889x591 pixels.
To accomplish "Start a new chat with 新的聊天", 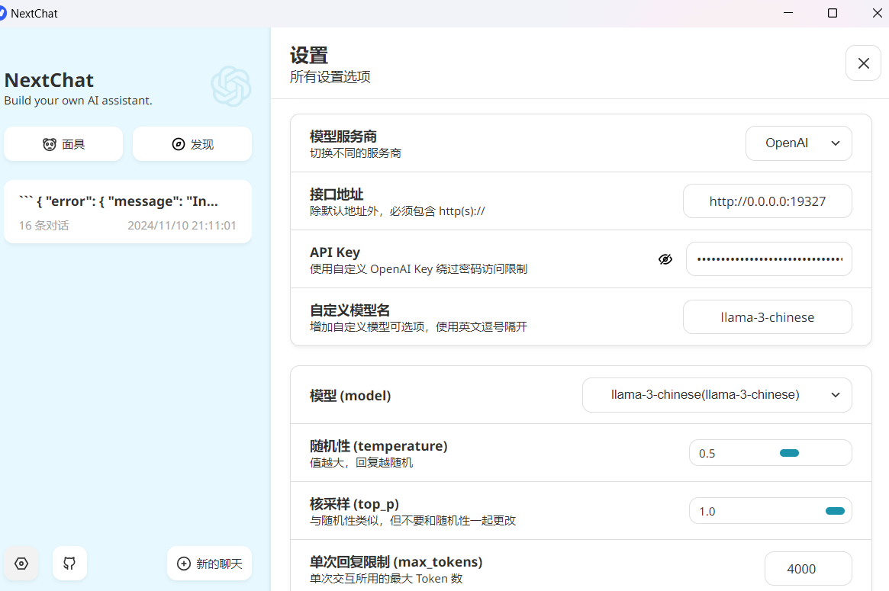I will point(209,564).
